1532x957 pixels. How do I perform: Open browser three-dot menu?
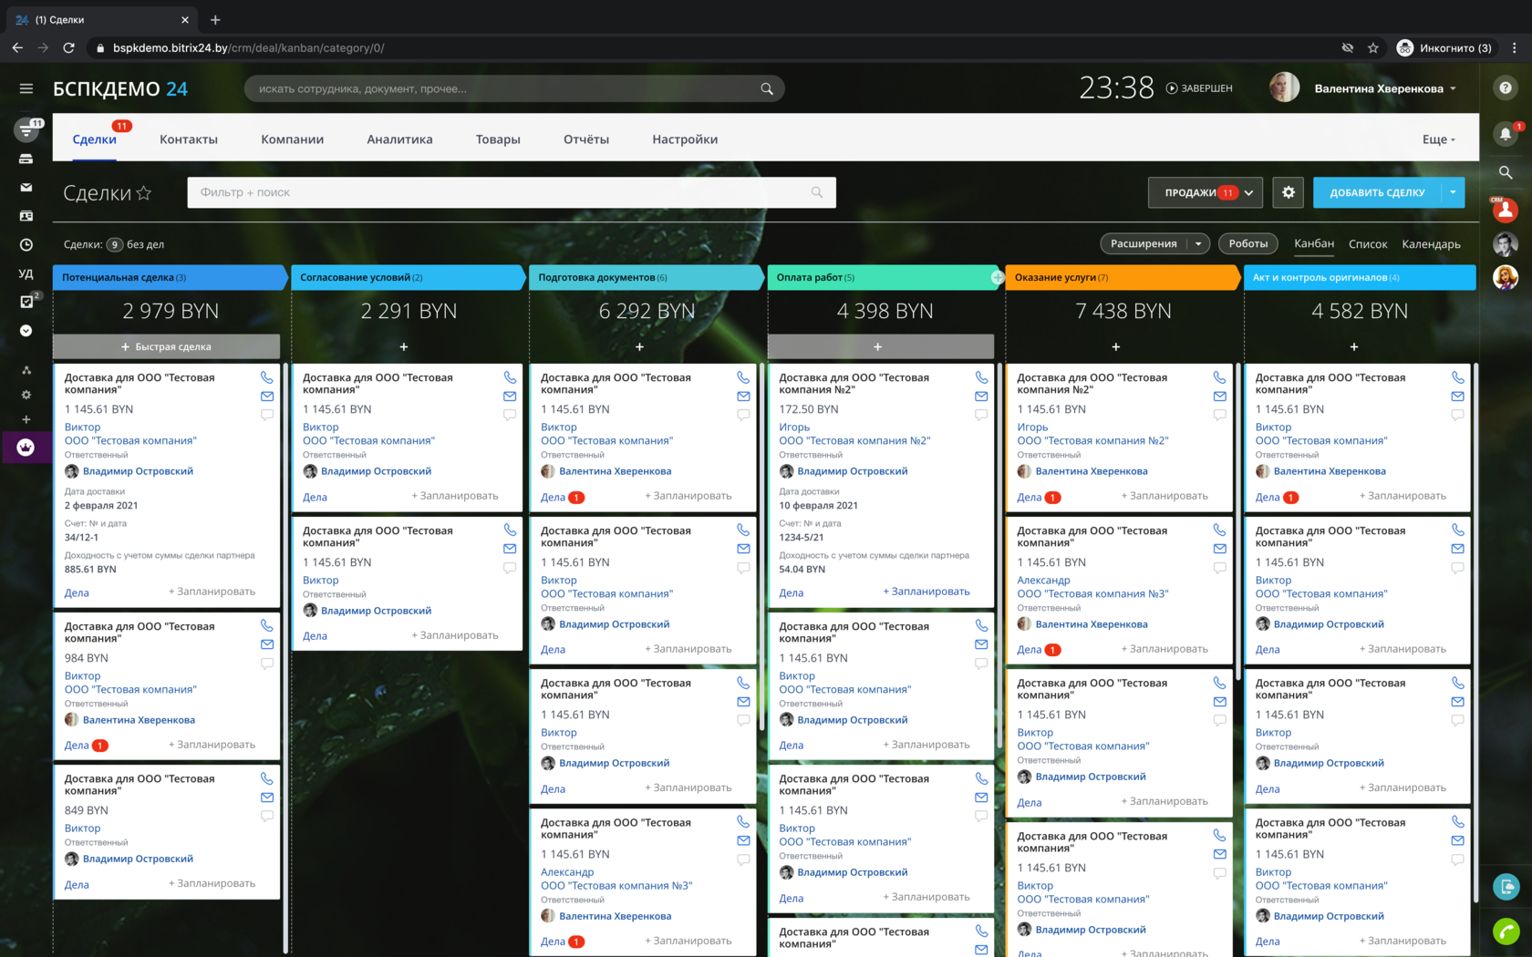[x=1515, y=47]
